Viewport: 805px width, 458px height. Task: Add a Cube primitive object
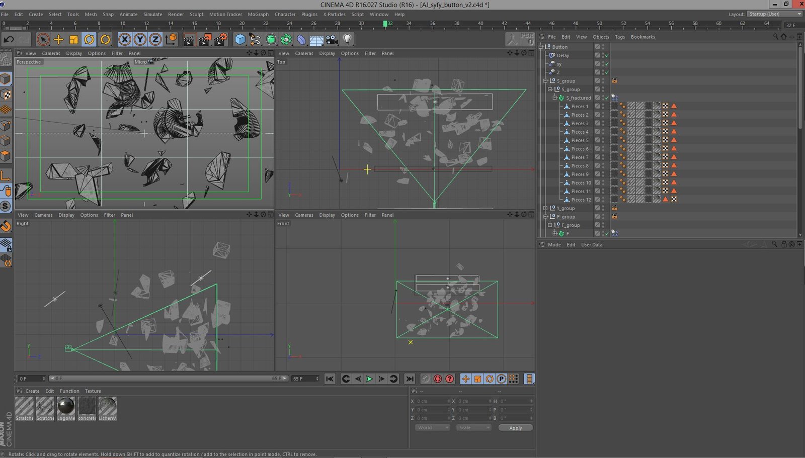[240, 39]
